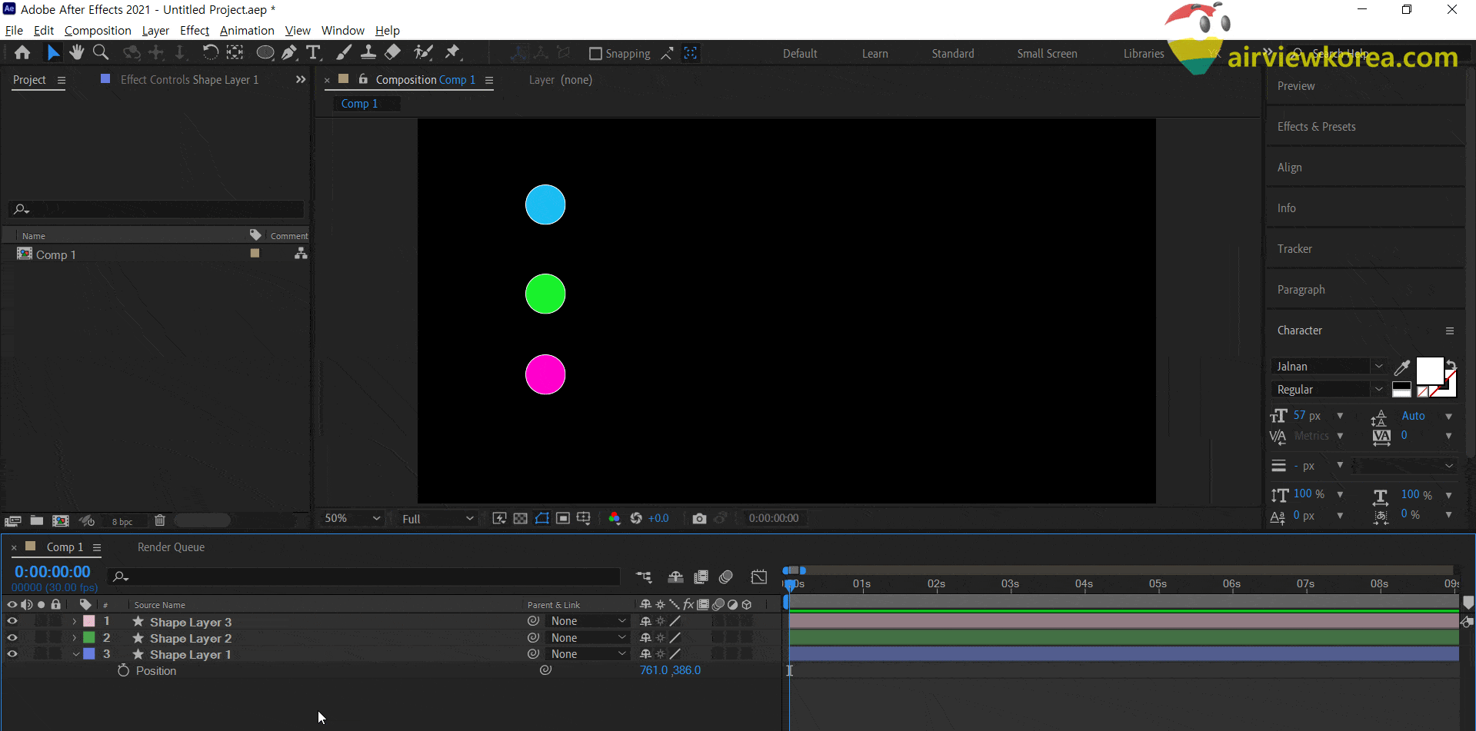Show more panel tabs chevron
This screenshot has width=1476, height=731.
[301, 79]
